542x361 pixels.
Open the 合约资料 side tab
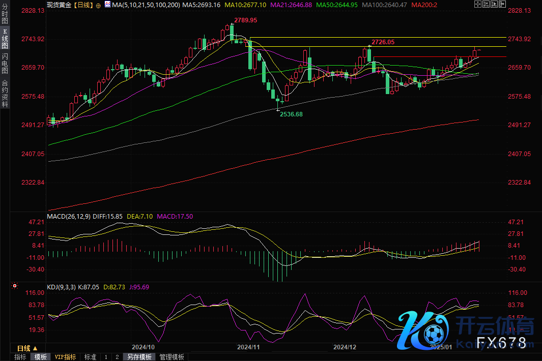tap(5, 94)
